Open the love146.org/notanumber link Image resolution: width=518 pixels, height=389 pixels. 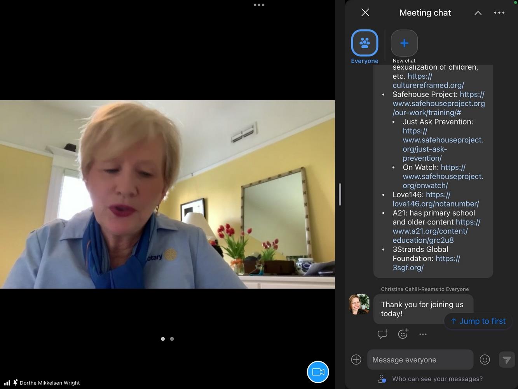pos(436,199)
